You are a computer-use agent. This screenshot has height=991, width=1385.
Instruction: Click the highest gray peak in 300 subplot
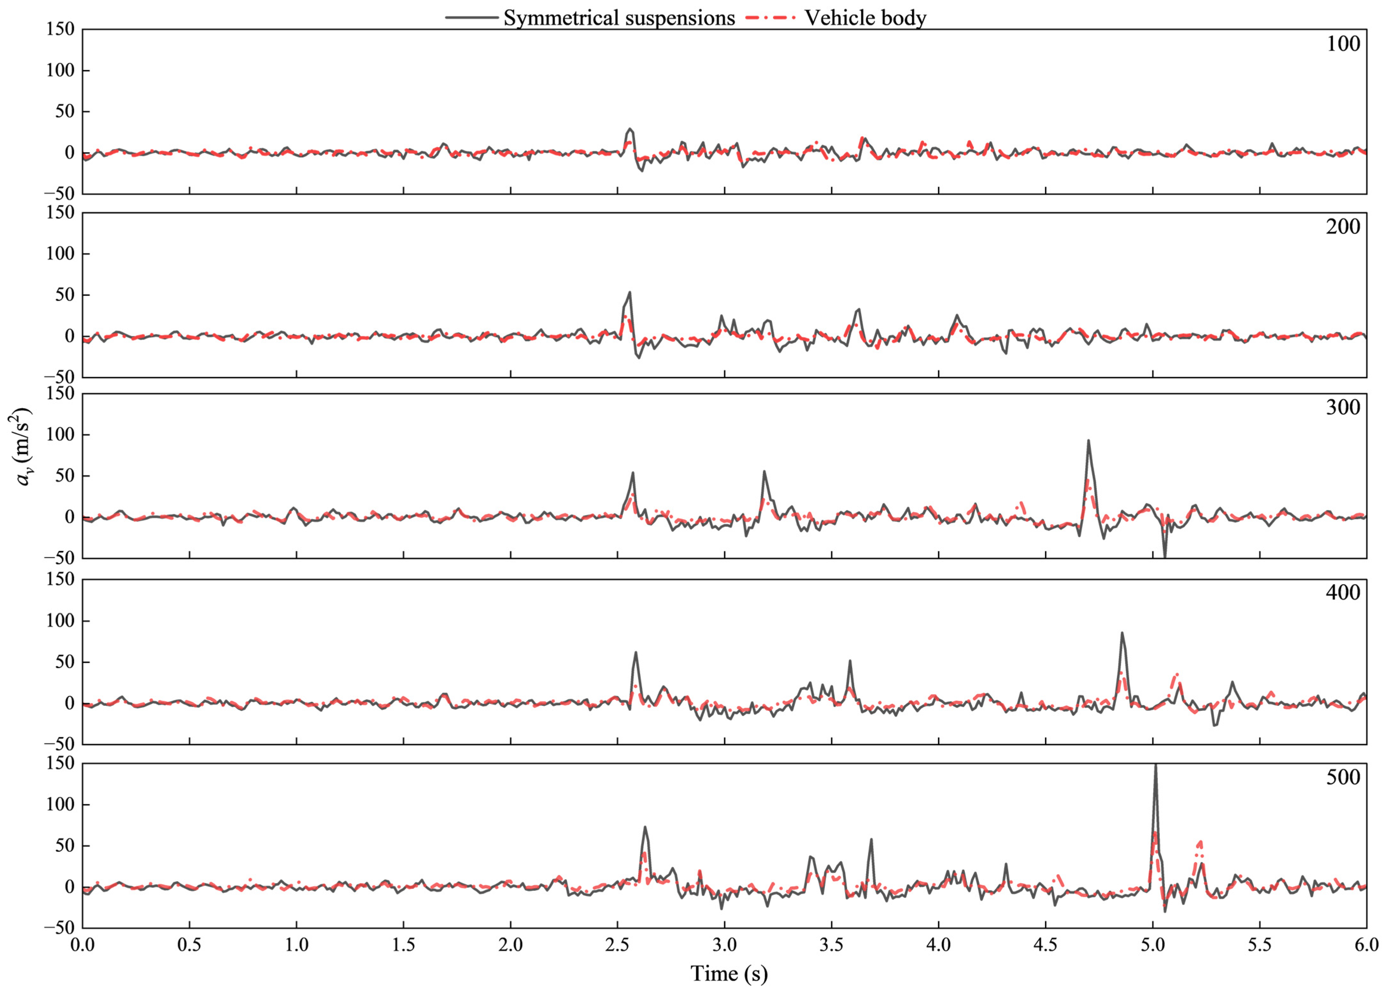[x=1088, y=441]
